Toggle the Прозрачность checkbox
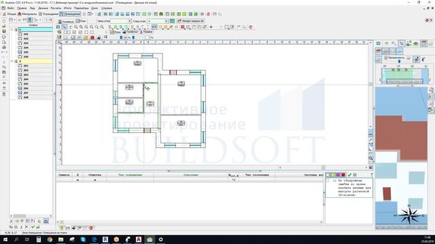The height and width of the screenshot is (244, 435). point(386,58)
